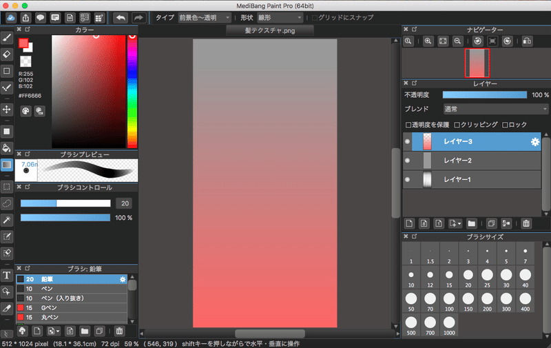Toggle 透明度を保護 checkbox
The image size is (551, 348).
(x=408, y=125)
